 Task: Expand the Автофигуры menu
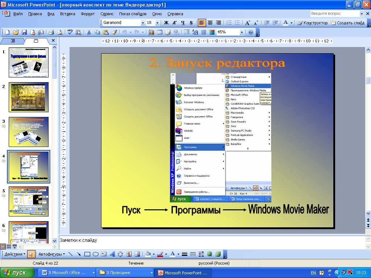click(51, 254)
